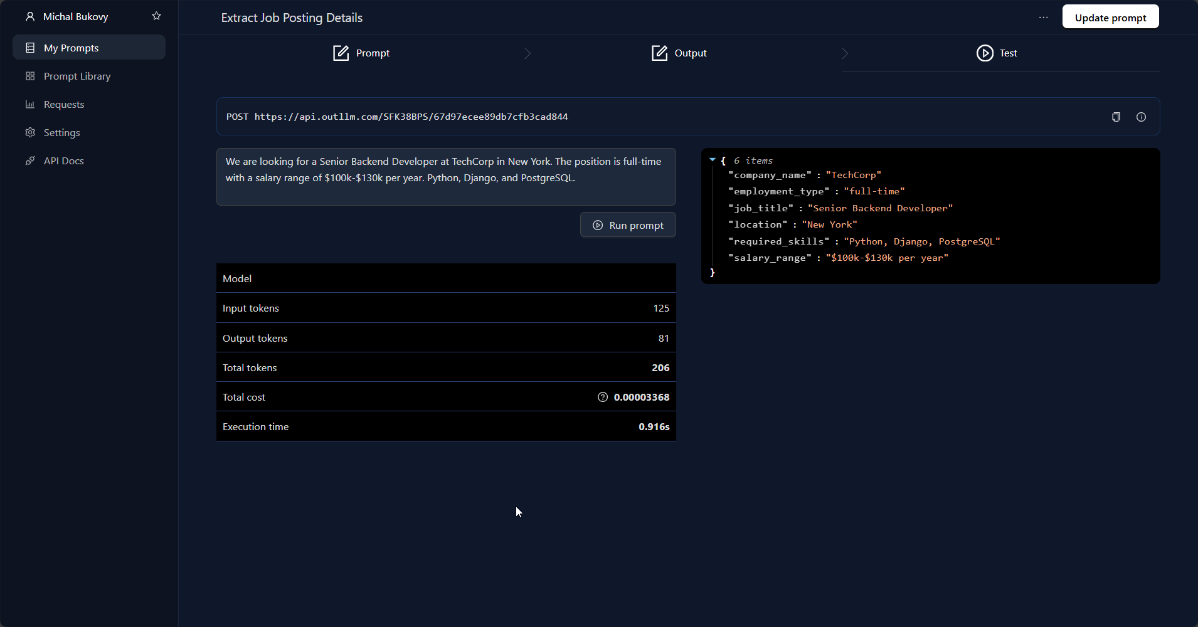
Task: Click the "salary_range" key
Action: pyautogui.click(x=770, y=258)
